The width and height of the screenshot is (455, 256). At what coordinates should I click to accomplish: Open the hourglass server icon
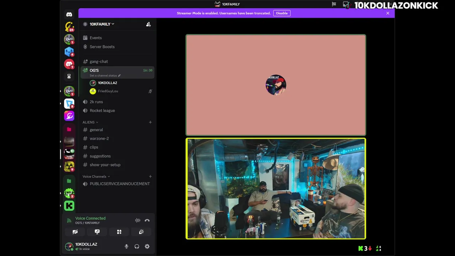coord(69,76)
